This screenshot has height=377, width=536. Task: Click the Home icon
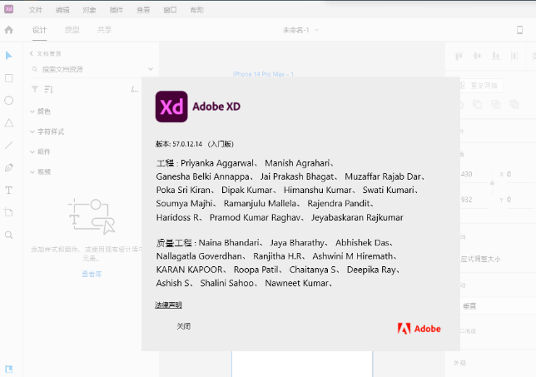(9, 30)
